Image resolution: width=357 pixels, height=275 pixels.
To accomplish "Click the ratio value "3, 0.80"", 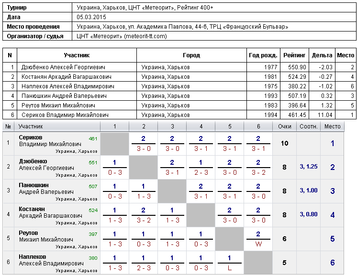I will pos(309,214).
